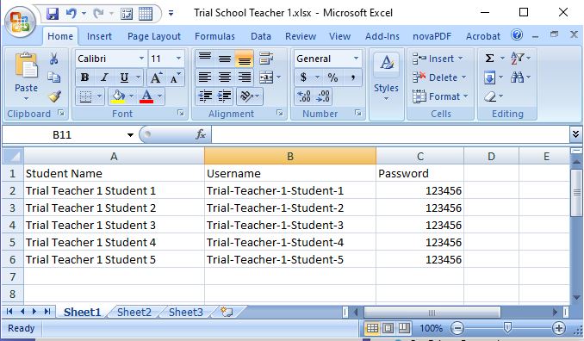Increase font size with Grow Font
This screenshot has width=584, height=341.
coord(156,77)
